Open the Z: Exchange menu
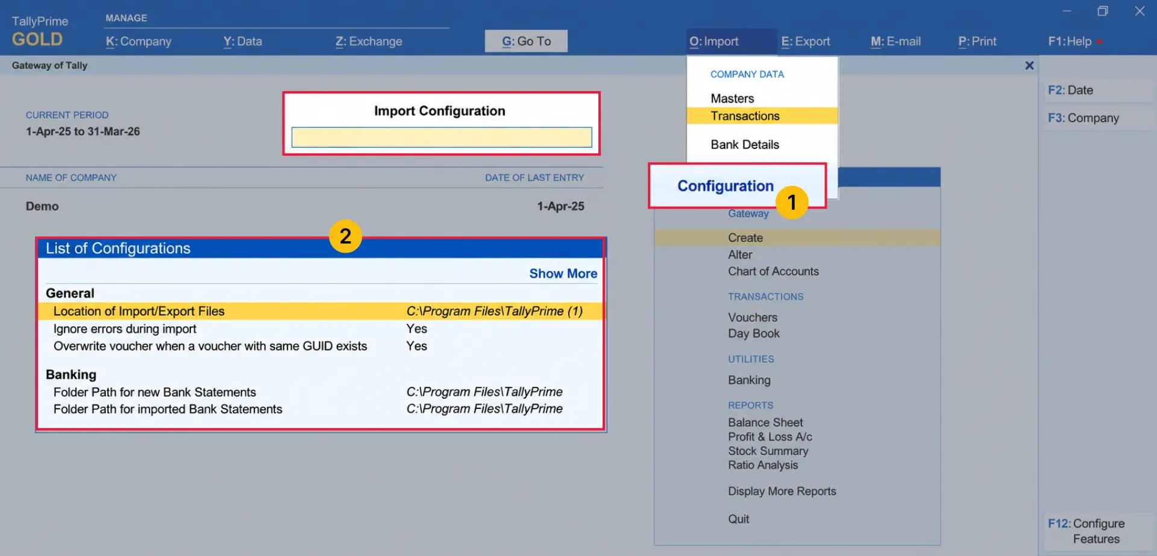The image size is (1157, 556). click(x=369, y=42)
